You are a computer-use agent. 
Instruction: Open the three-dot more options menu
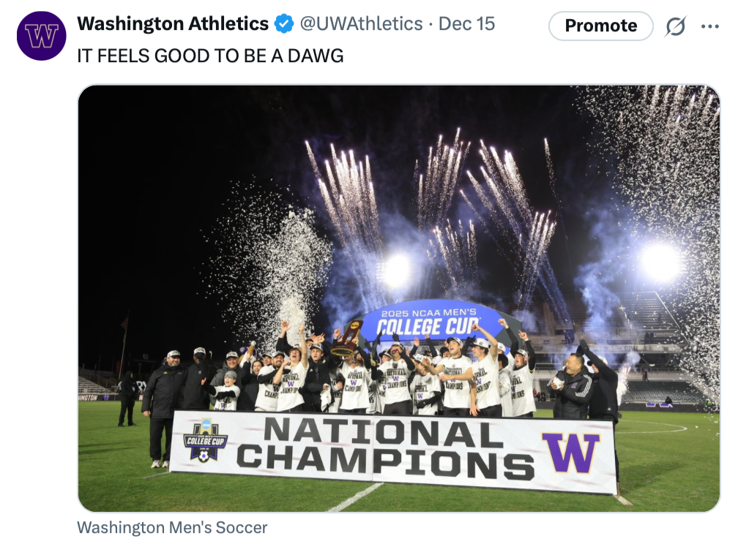[x=709, y=26]
